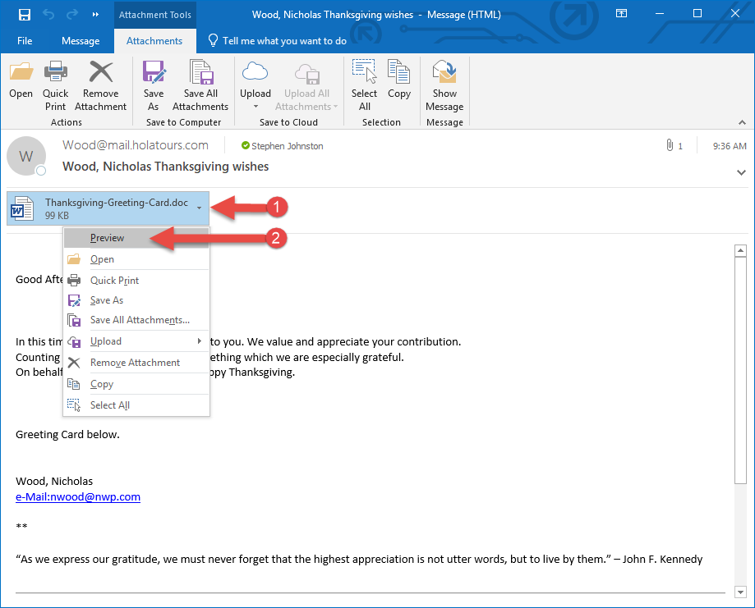Click the Redo arrow in quick access toolbar
The width and height of the screenshot is (755, 608).
pos(72,15)
